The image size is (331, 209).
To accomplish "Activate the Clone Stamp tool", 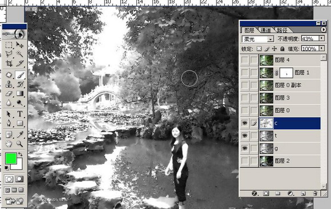I will 9,84.
